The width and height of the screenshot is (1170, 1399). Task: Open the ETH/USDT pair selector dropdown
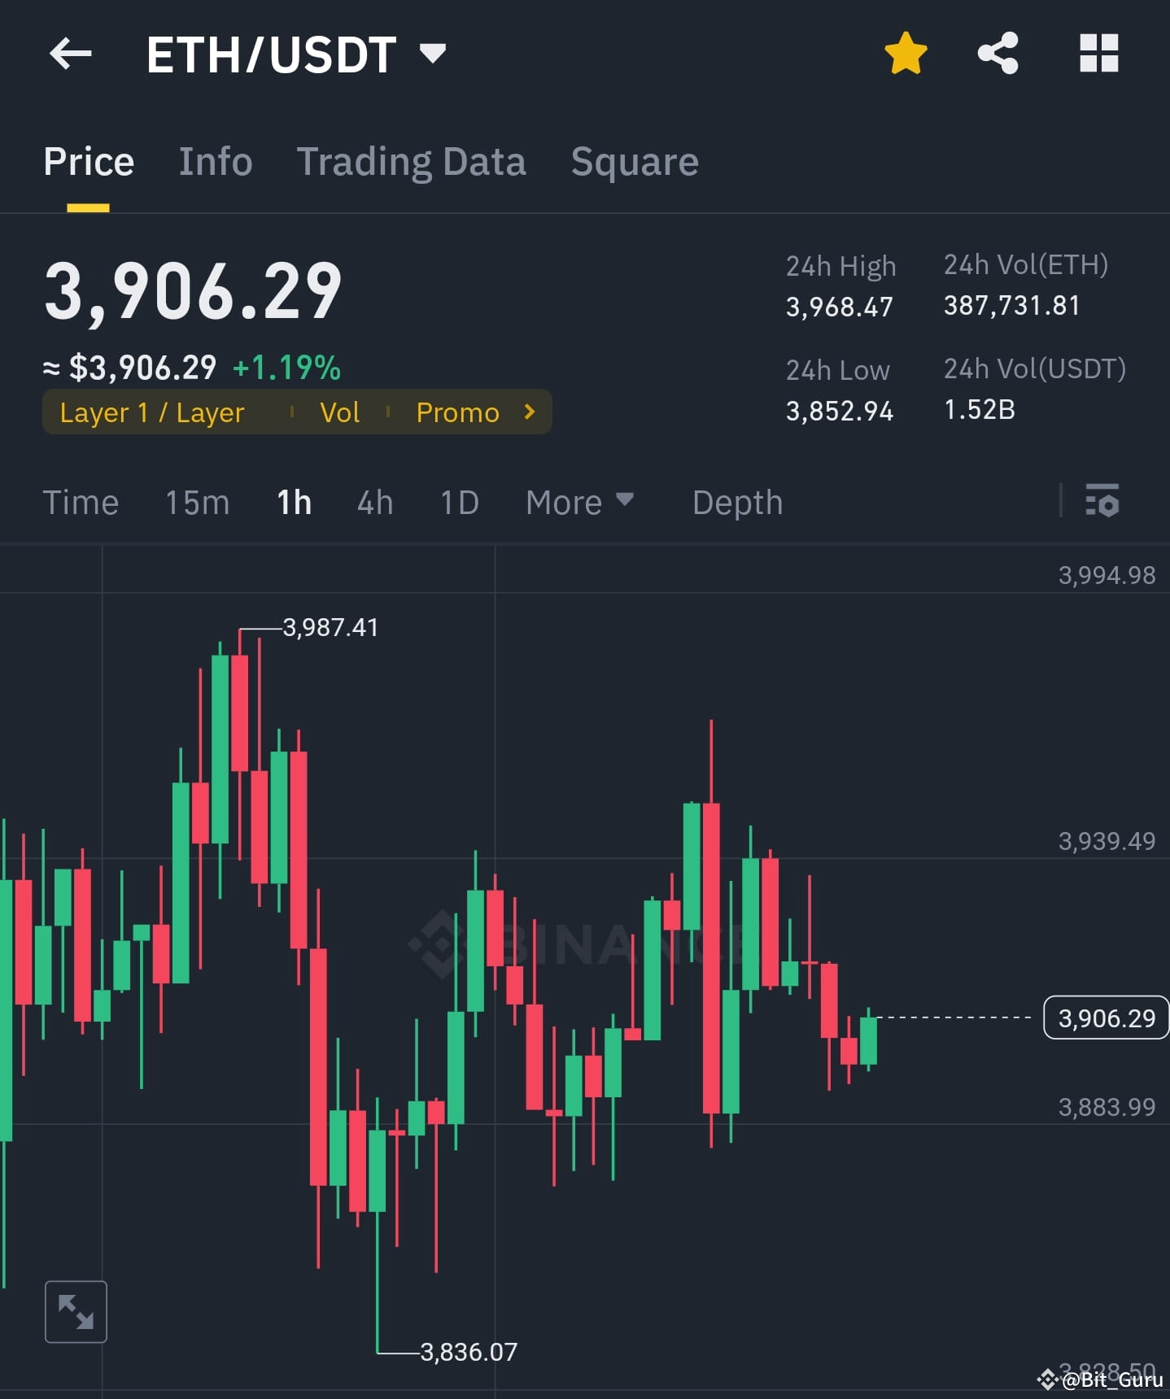click(x=434, y=53)
